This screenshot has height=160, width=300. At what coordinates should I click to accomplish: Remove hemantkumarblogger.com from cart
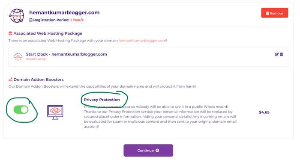click(275, 13)
